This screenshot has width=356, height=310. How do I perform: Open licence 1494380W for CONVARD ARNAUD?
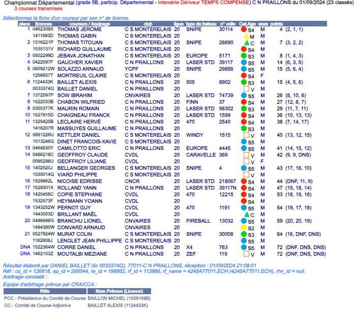44,227
